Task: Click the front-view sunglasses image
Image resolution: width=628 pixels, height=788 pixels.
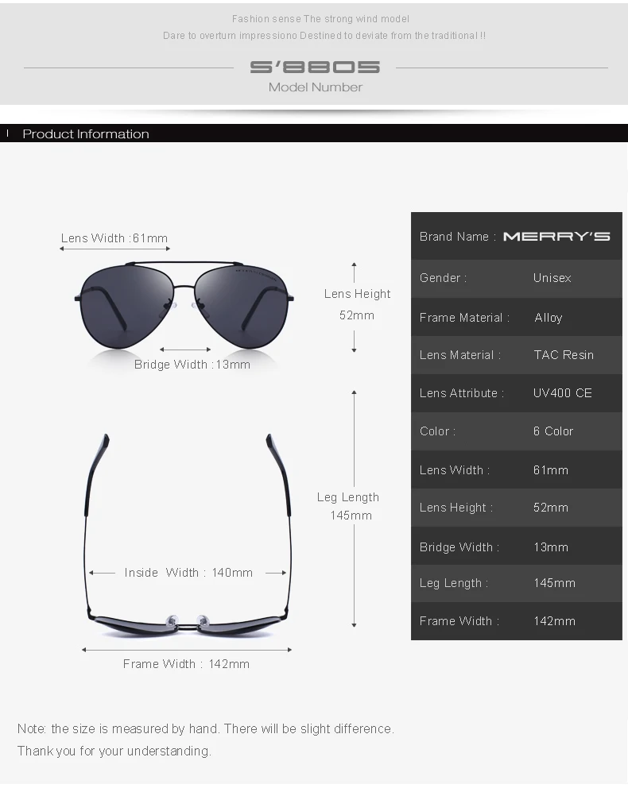Action: 184,305
